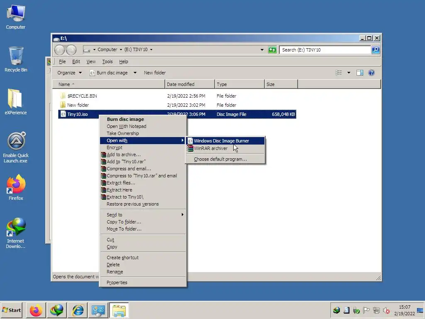Click the muted volume tray icon
425x319 pixels.
[x=386, y=310]
